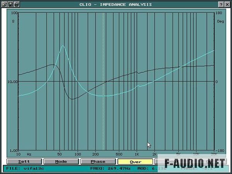Toggle the Phase curve display
Image resolution: width=232 pixels, height=174 pixels.
pos(98,162)
